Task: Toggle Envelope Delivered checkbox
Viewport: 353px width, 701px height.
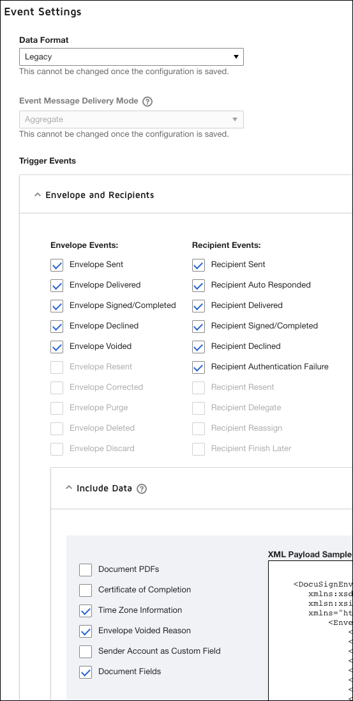Action: [57, 285]
